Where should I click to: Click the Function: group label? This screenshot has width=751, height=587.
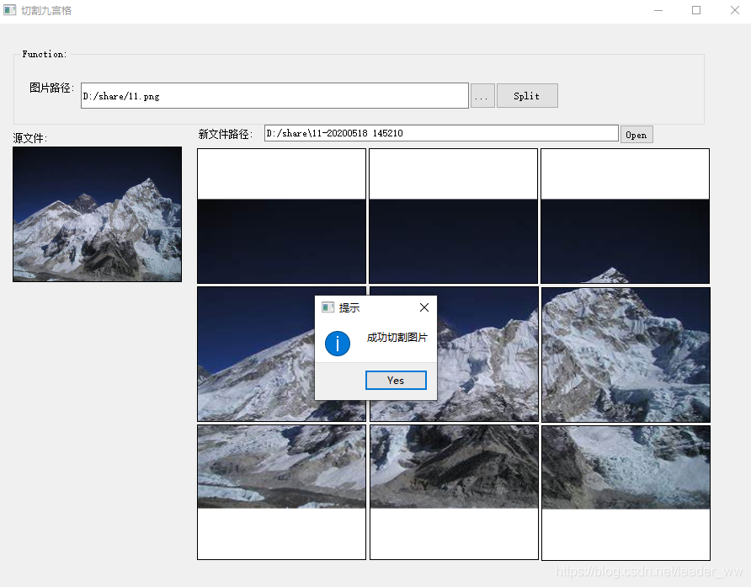click(x=45, y=54)
